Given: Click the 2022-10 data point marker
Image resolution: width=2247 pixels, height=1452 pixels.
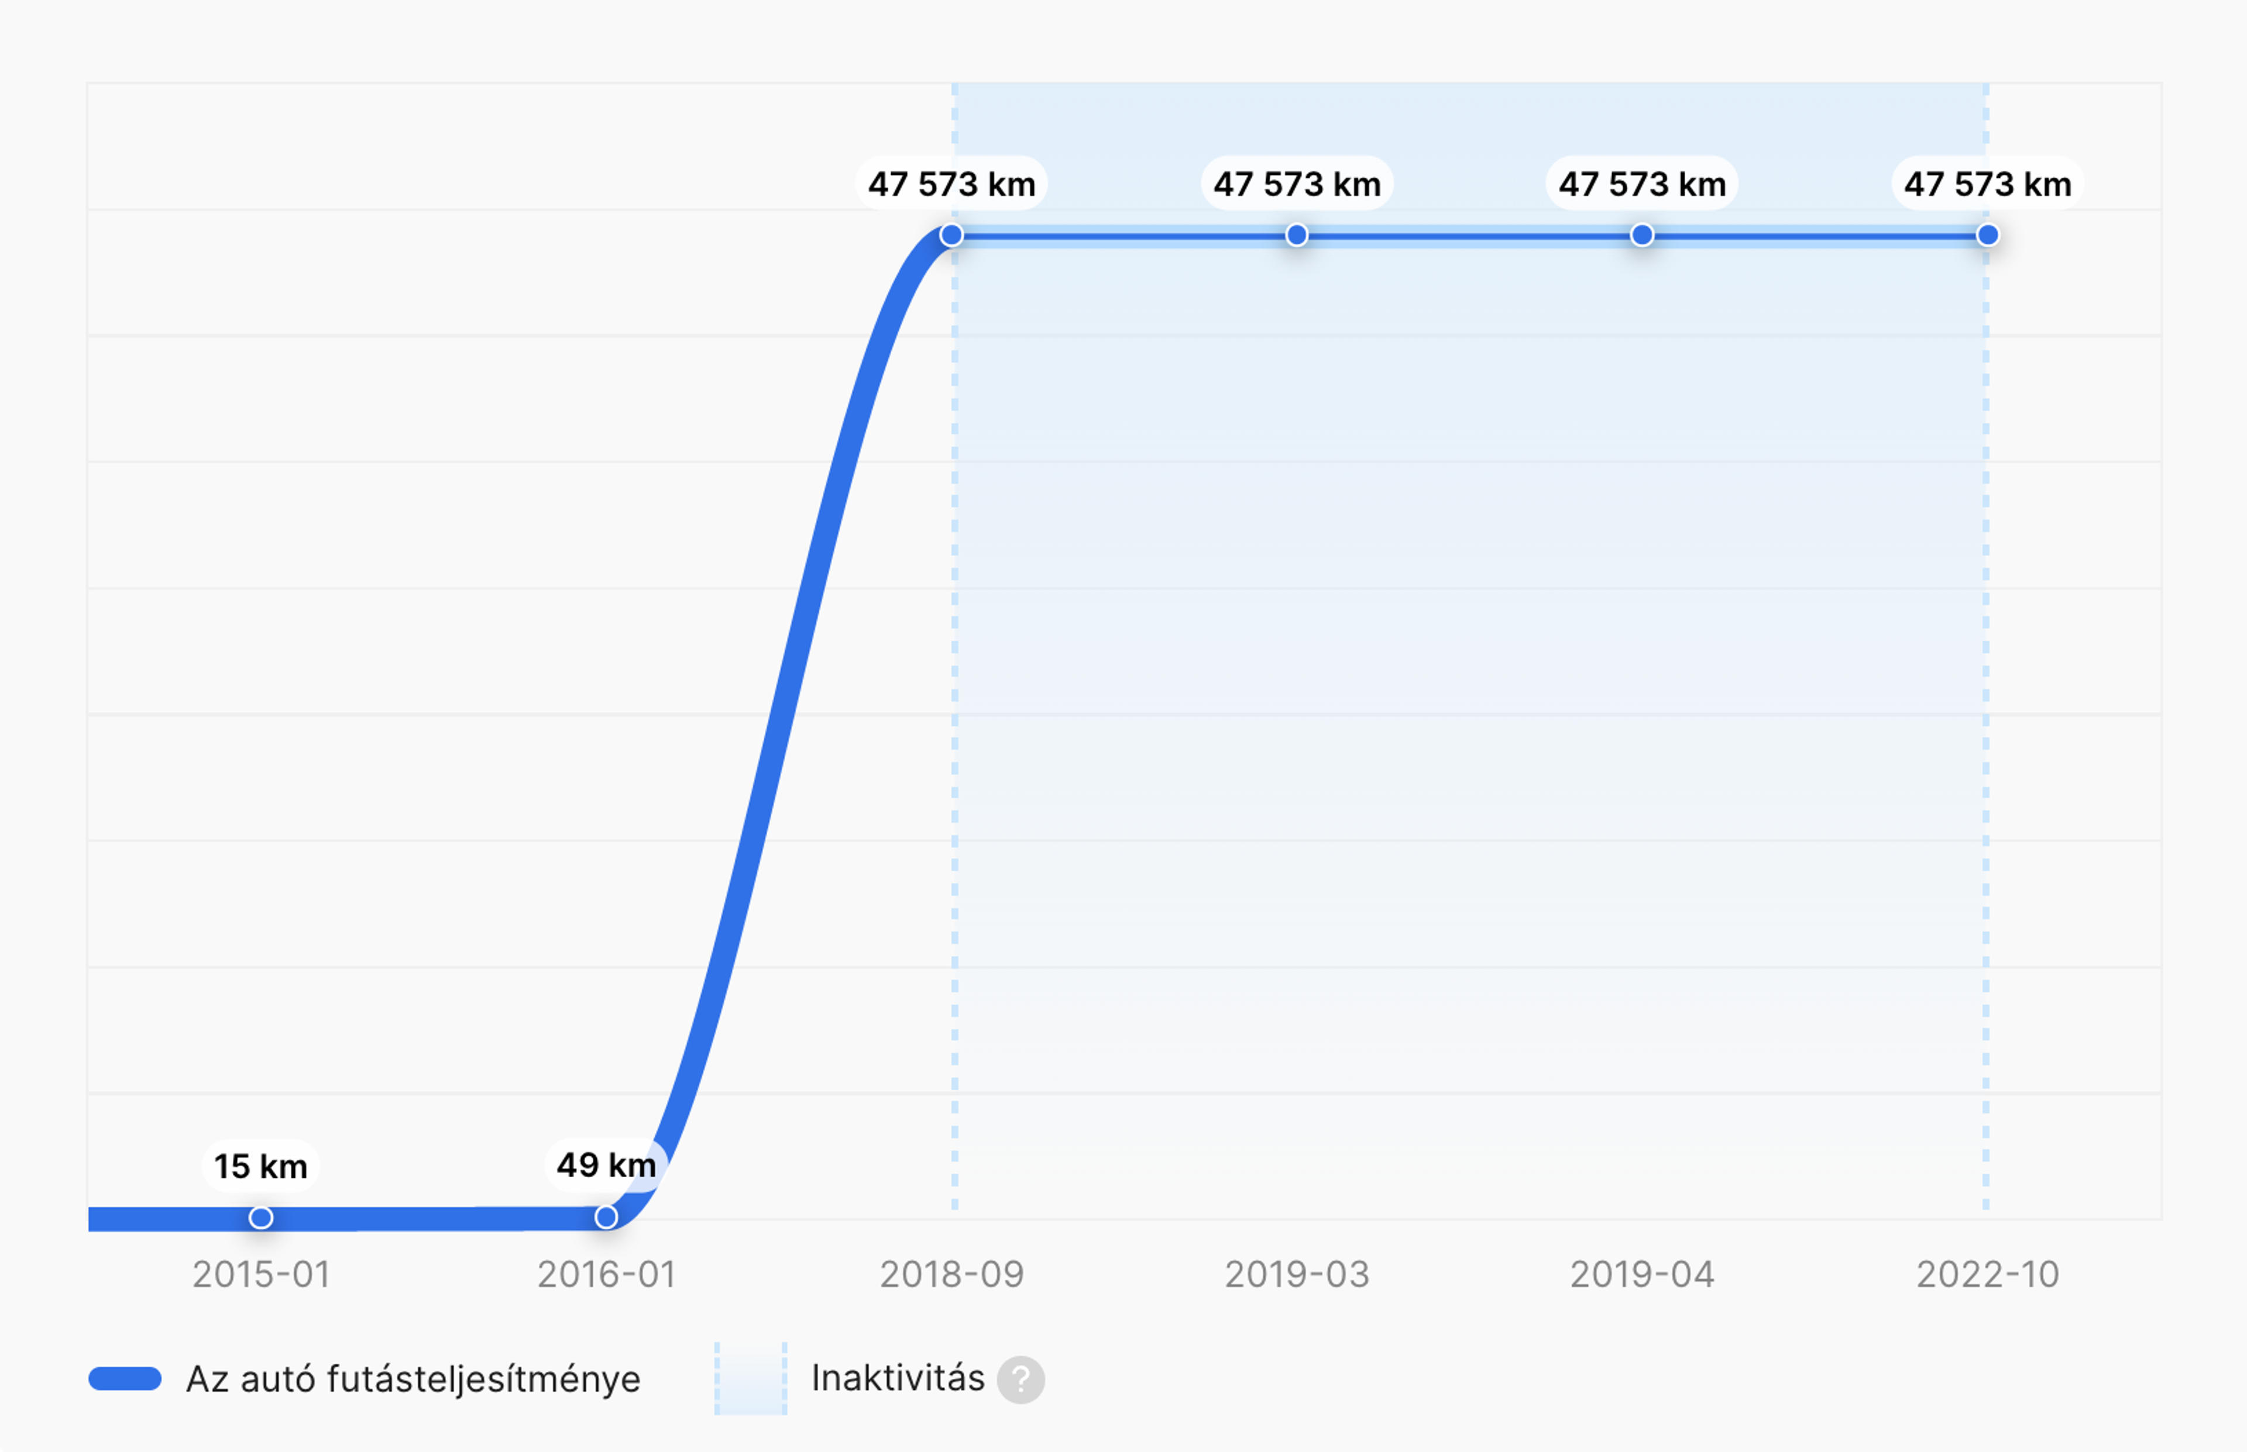Looking at the screenshot, I should click(x=1988, y=234).
